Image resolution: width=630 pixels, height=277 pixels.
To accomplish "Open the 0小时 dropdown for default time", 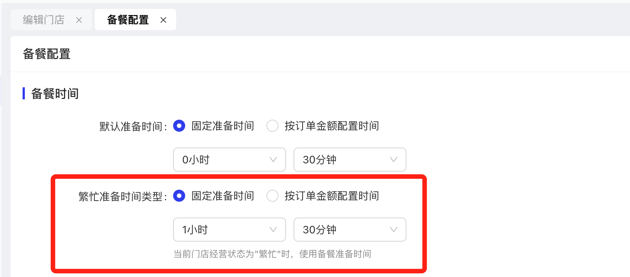I will pyautogui.click(x=230, y=160).
